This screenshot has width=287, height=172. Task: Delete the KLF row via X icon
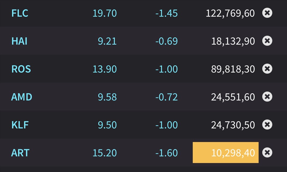(x=267, y=124)
